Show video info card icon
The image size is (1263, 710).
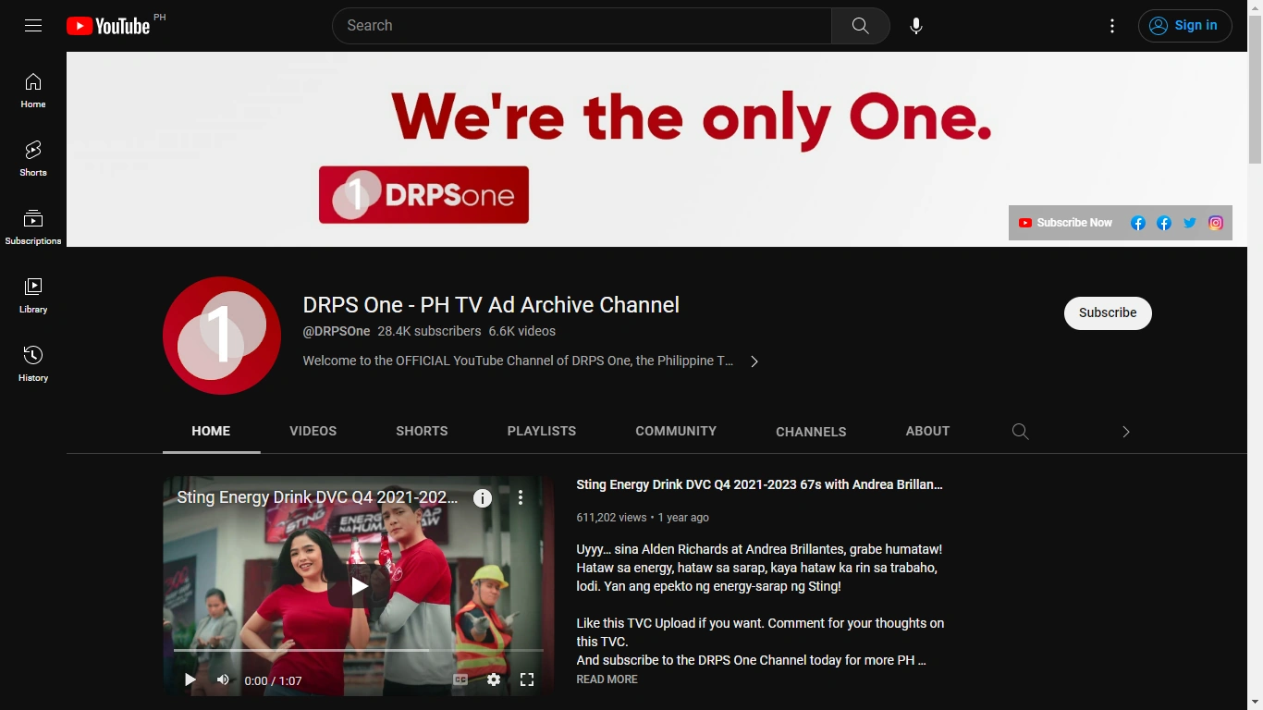click(x=483, y=498)
